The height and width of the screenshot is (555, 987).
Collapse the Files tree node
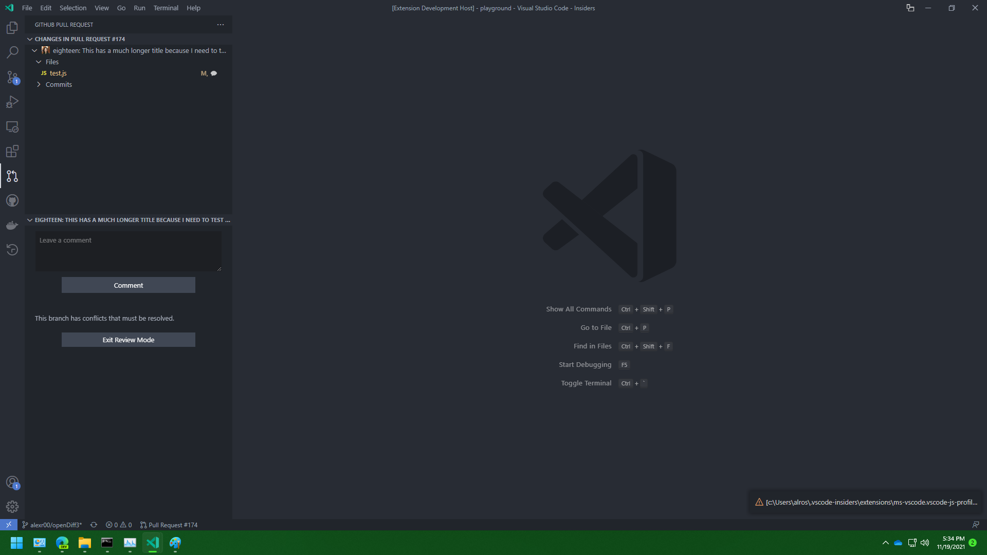coord(39,62)
